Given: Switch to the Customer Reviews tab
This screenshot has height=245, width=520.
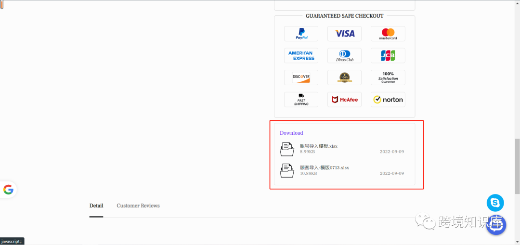Looking at the screenshot, I should pyautogui.click(x=138, y=206).
